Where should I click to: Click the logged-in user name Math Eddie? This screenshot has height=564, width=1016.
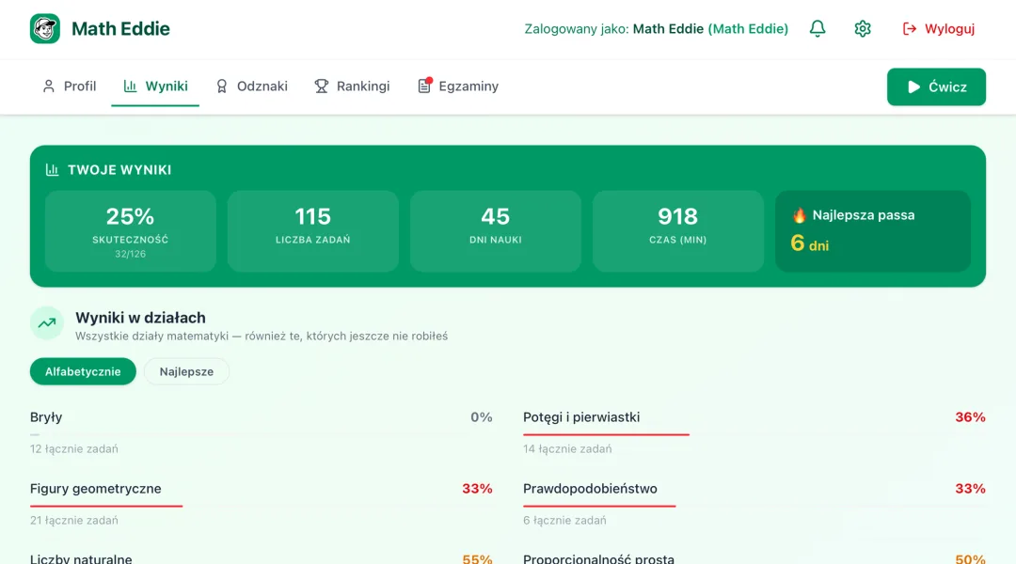click(x=668, y=28)
